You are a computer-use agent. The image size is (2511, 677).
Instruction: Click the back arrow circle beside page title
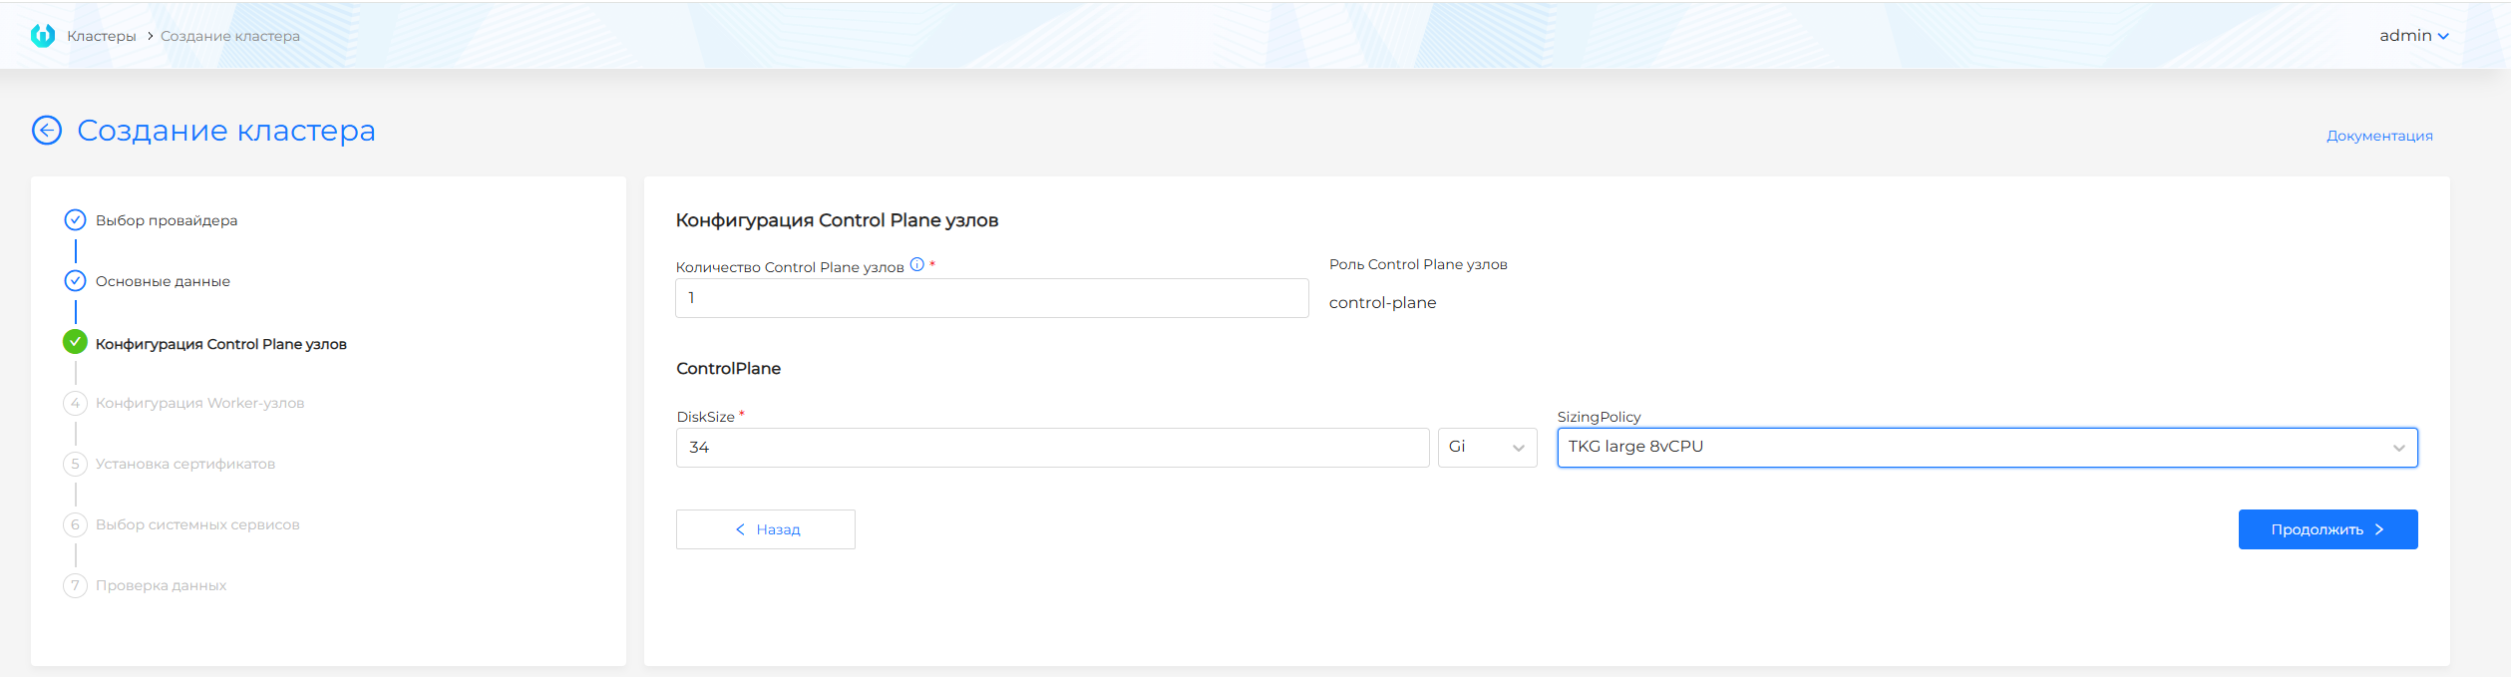[x=47, y=131]
